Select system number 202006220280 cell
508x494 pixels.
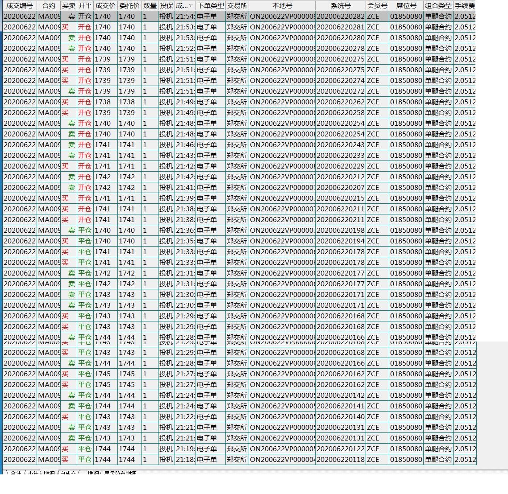pyautogui.click(x=341, y=37)
